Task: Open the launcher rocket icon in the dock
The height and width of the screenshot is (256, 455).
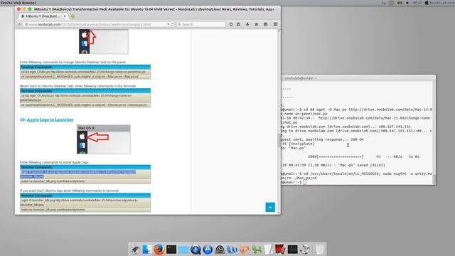Action: coord(134,250)
